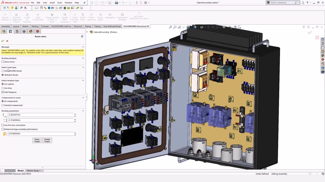This screenshot has width=325, height=182.
Task: Click the Print icon in top toolbar
Action: pyautogui.click(x=116, y=3)
